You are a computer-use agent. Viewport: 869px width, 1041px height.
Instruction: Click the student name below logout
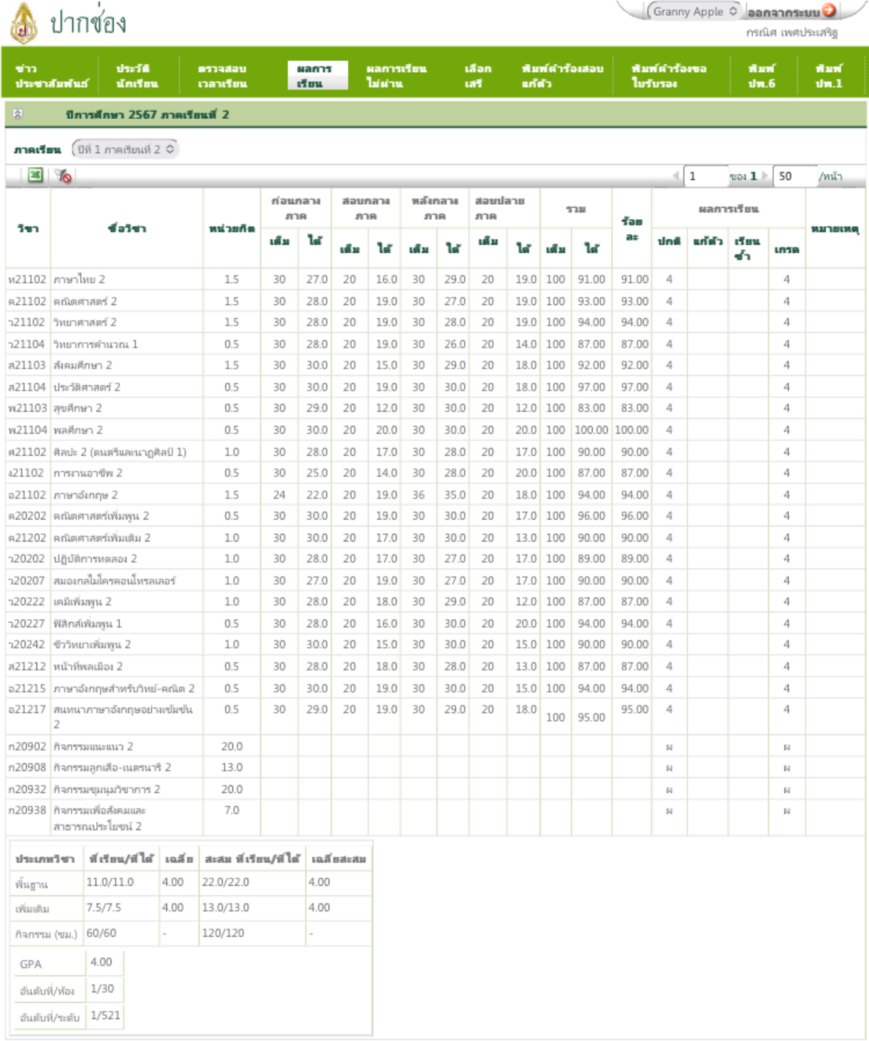(x=792, y=32)
